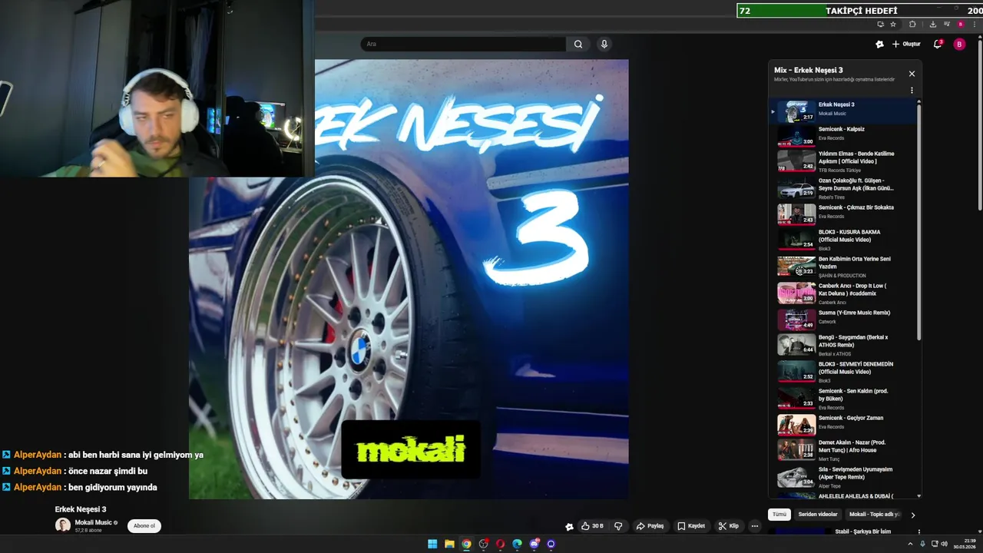This screenshot has height=553, width=983.
Task: Like the video (30 B thumbs up)
Action: point(592,526)
